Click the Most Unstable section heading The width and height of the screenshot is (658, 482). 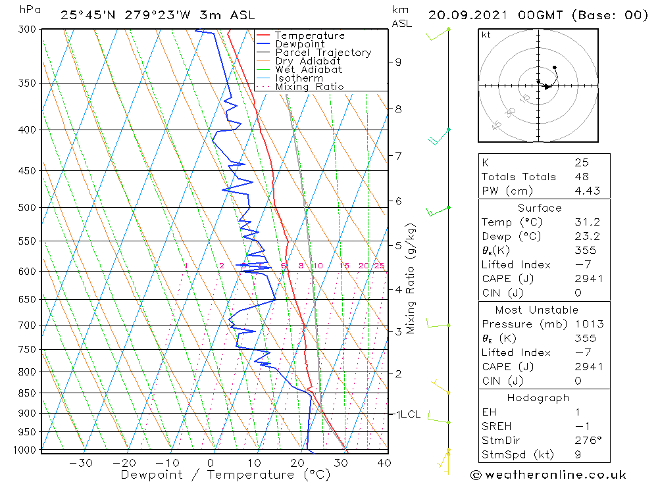(x=537, y=310)
